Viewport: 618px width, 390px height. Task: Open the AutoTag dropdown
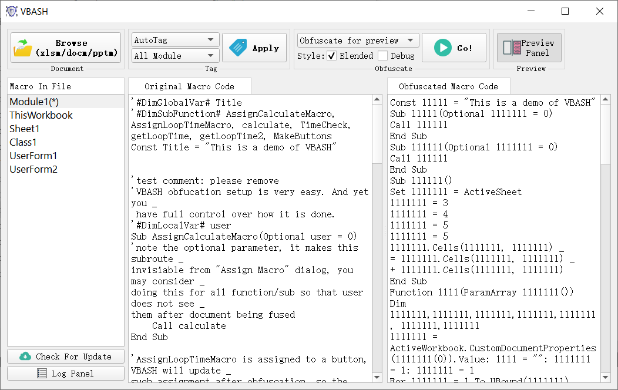click(176, 40)
